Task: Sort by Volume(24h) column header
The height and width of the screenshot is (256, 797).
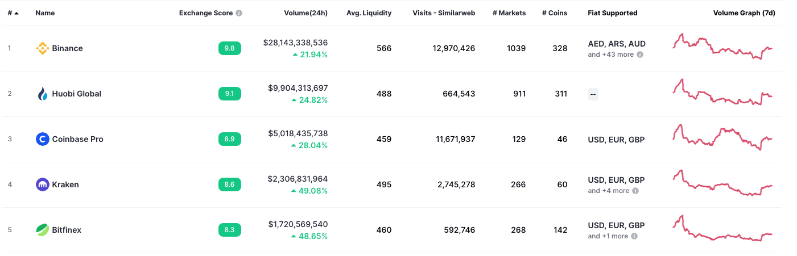Action: coord(305,13)
